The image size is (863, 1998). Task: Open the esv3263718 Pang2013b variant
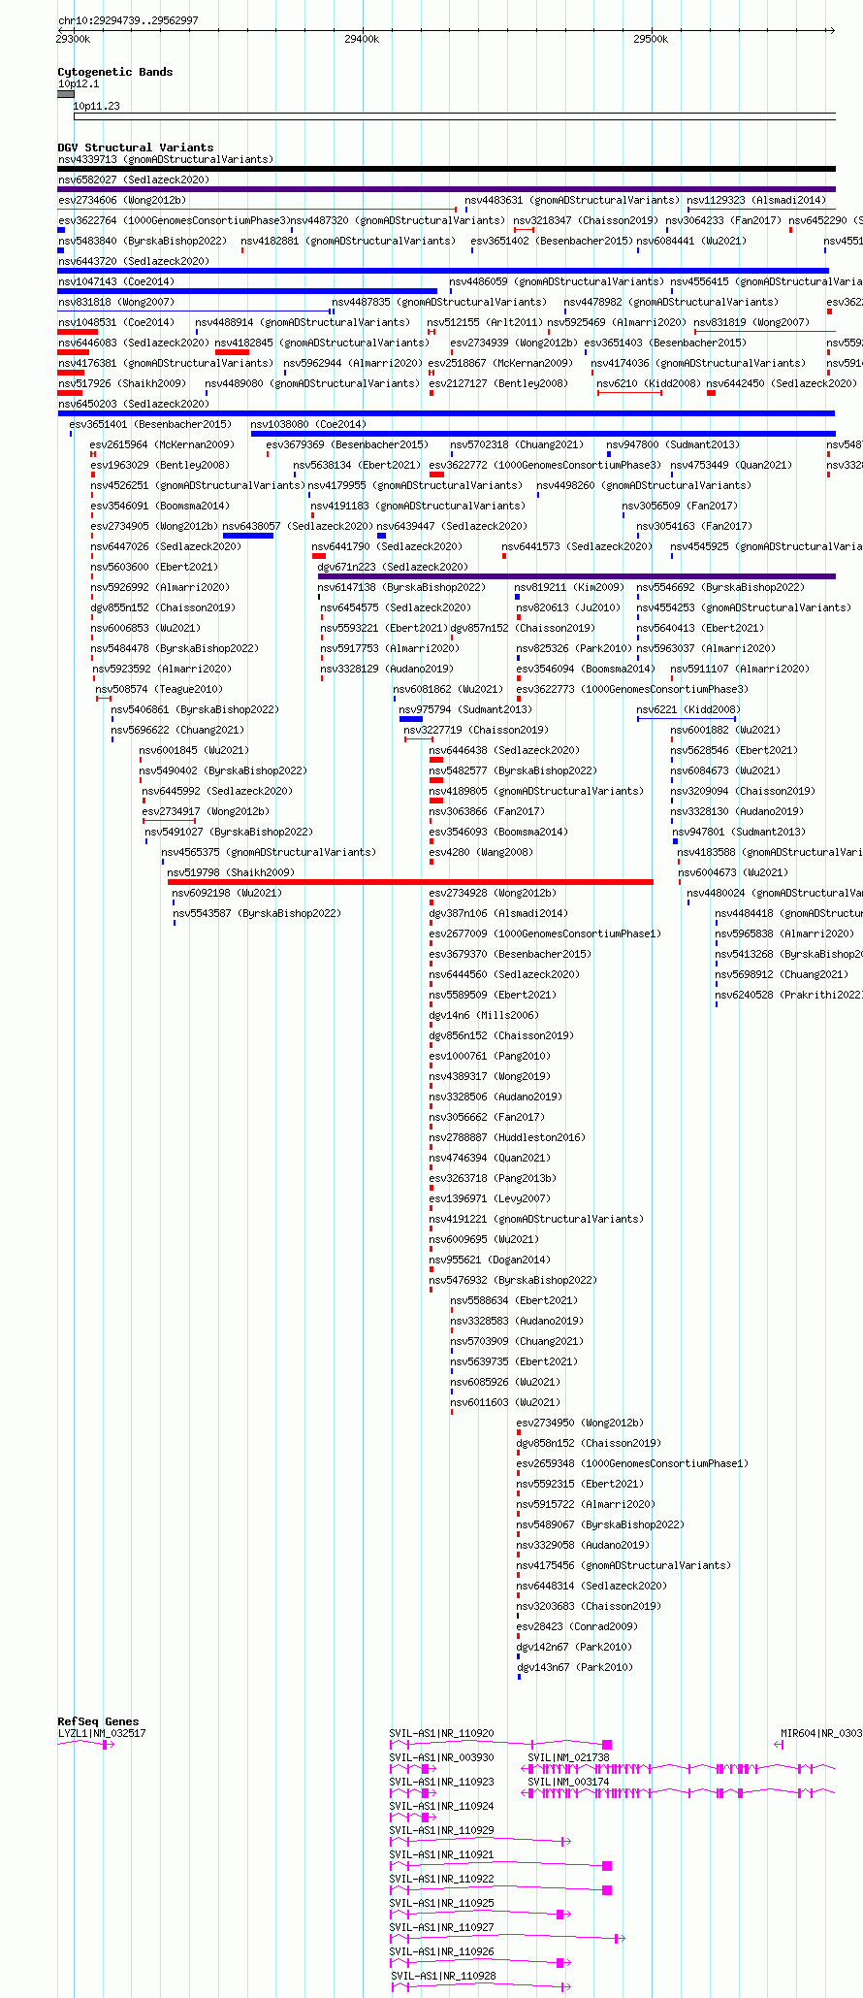coord(493,1178)
